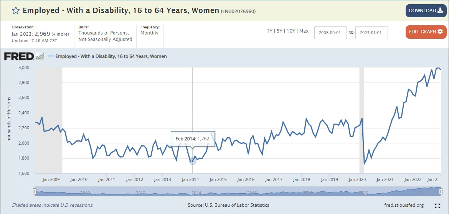Open the fred.stlouisfed.org link

tap(404, 205)
